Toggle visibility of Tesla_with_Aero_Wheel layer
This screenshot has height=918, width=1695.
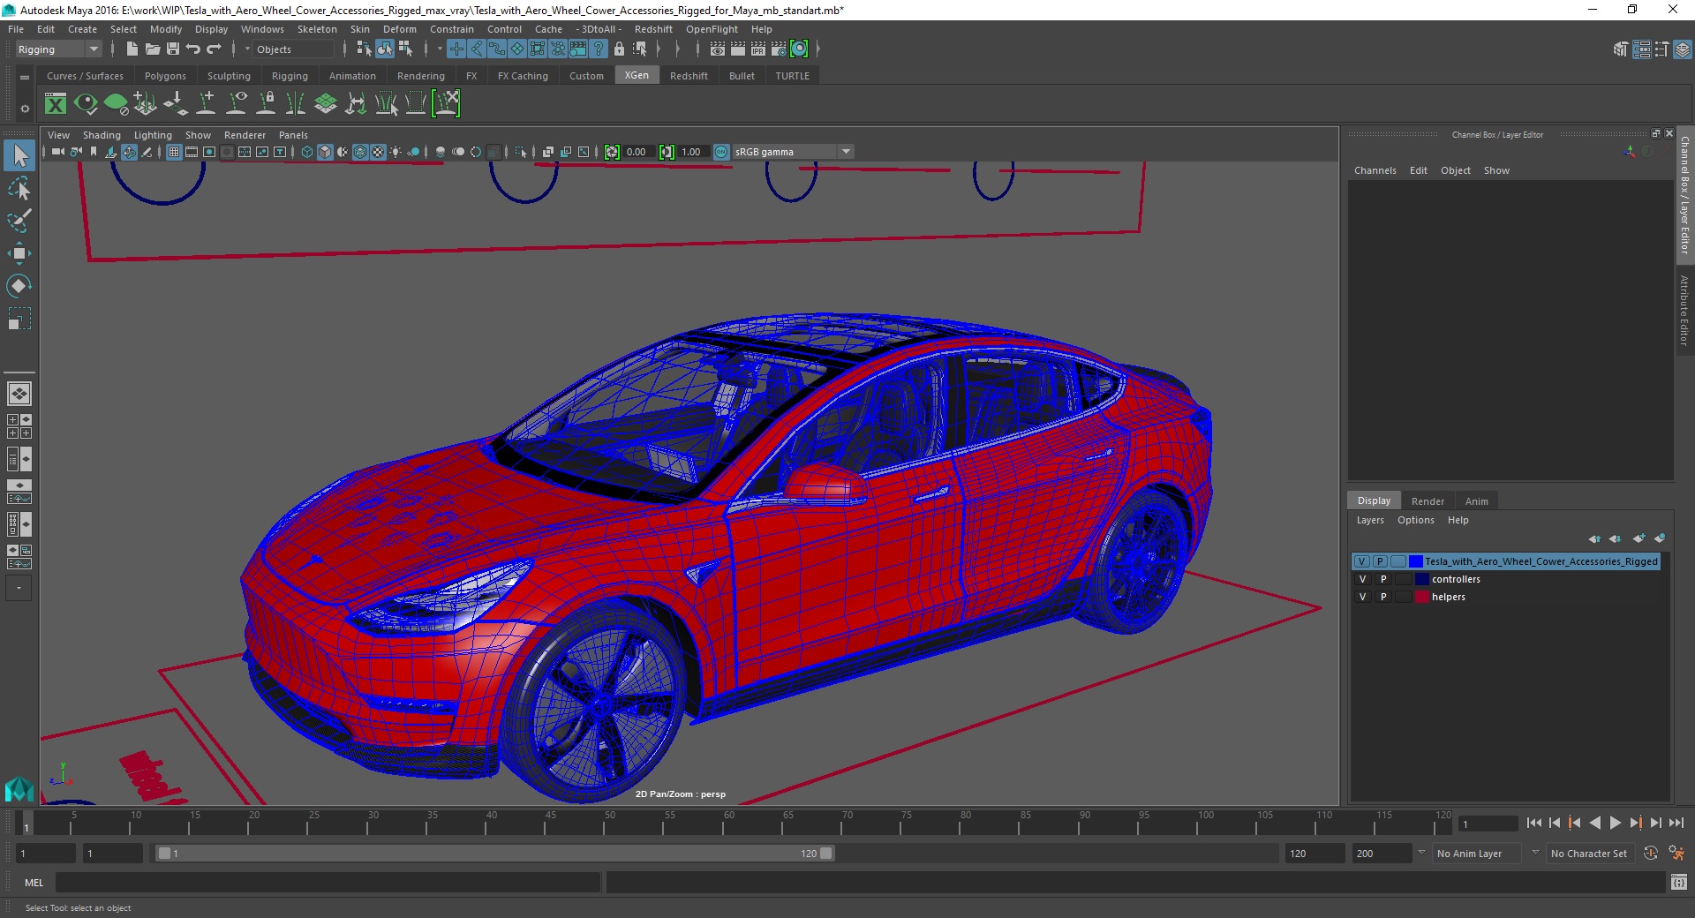pyautogui.click(x=1362, y=561)
